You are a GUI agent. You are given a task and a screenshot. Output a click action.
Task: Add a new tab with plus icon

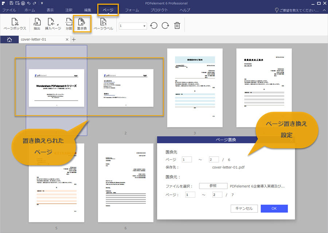point(74,39)
